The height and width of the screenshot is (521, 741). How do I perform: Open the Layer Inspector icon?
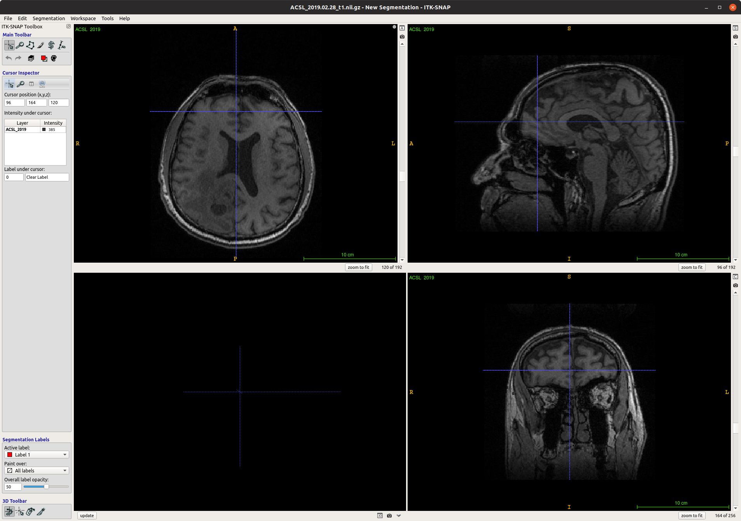[31, 58]
